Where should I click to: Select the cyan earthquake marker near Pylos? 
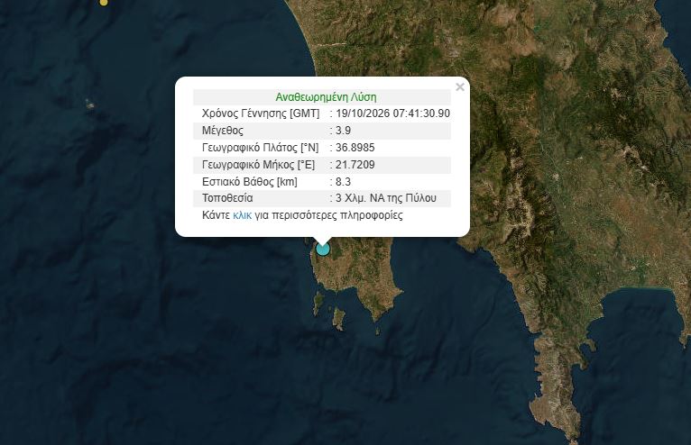[323, 250]
